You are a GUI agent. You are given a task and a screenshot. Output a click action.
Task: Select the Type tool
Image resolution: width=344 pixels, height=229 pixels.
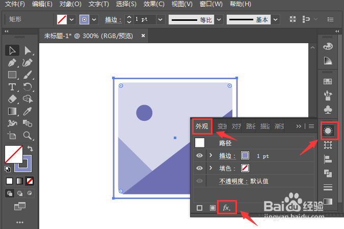[12, 87]
